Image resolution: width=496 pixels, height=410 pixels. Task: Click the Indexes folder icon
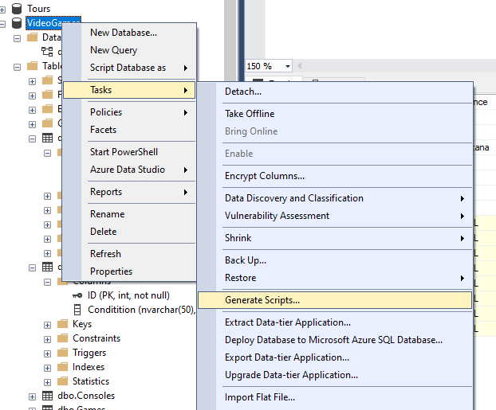(x=63, y=367)
